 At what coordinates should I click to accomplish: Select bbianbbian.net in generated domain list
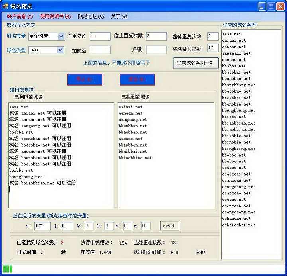click(238, 123)
